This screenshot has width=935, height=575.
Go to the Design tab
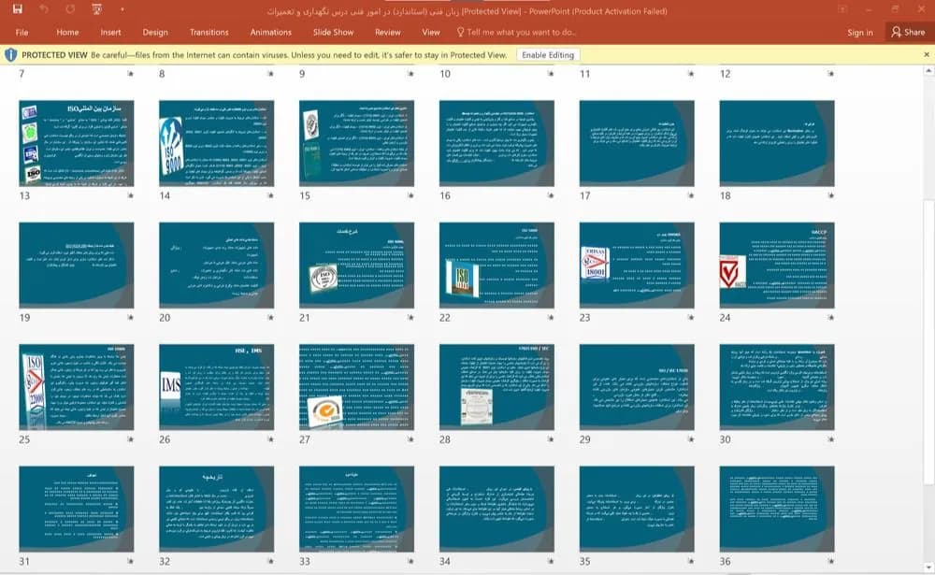(x=155, y=32)
